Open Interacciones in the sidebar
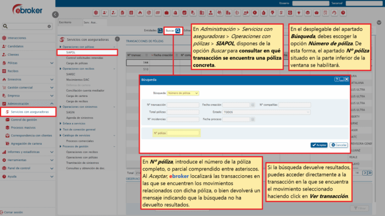This screenshot has width=385, height=216. 17,38
